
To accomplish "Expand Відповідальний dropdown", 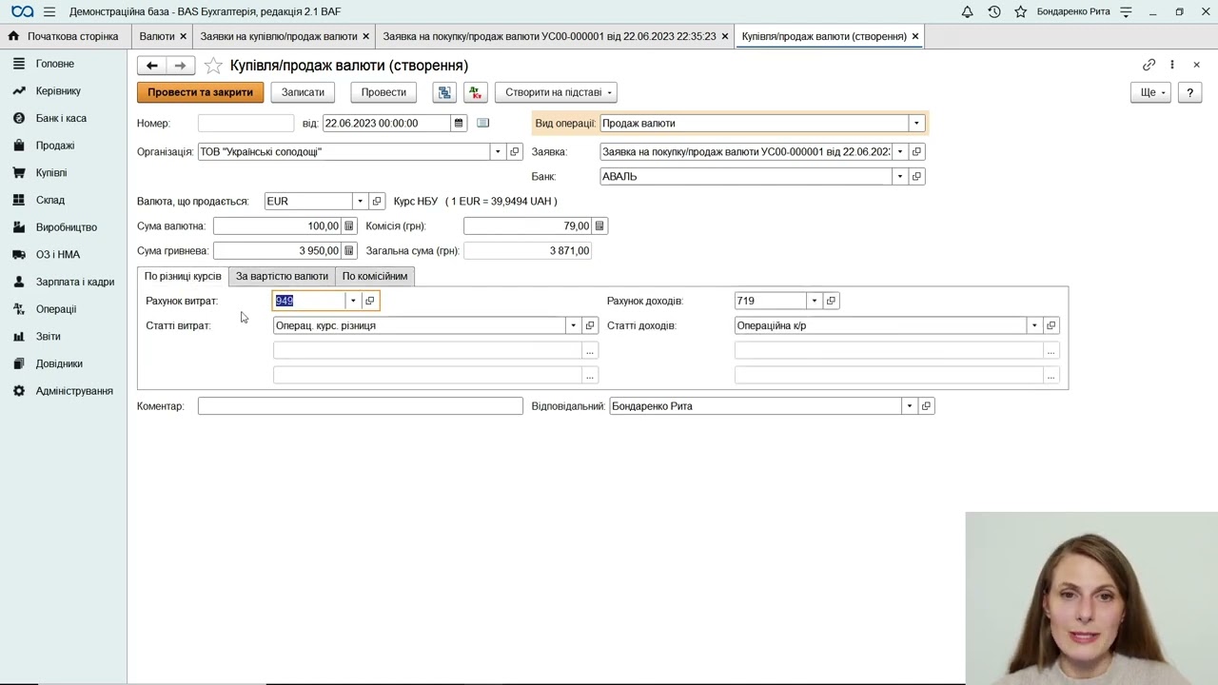I will 909,406.
